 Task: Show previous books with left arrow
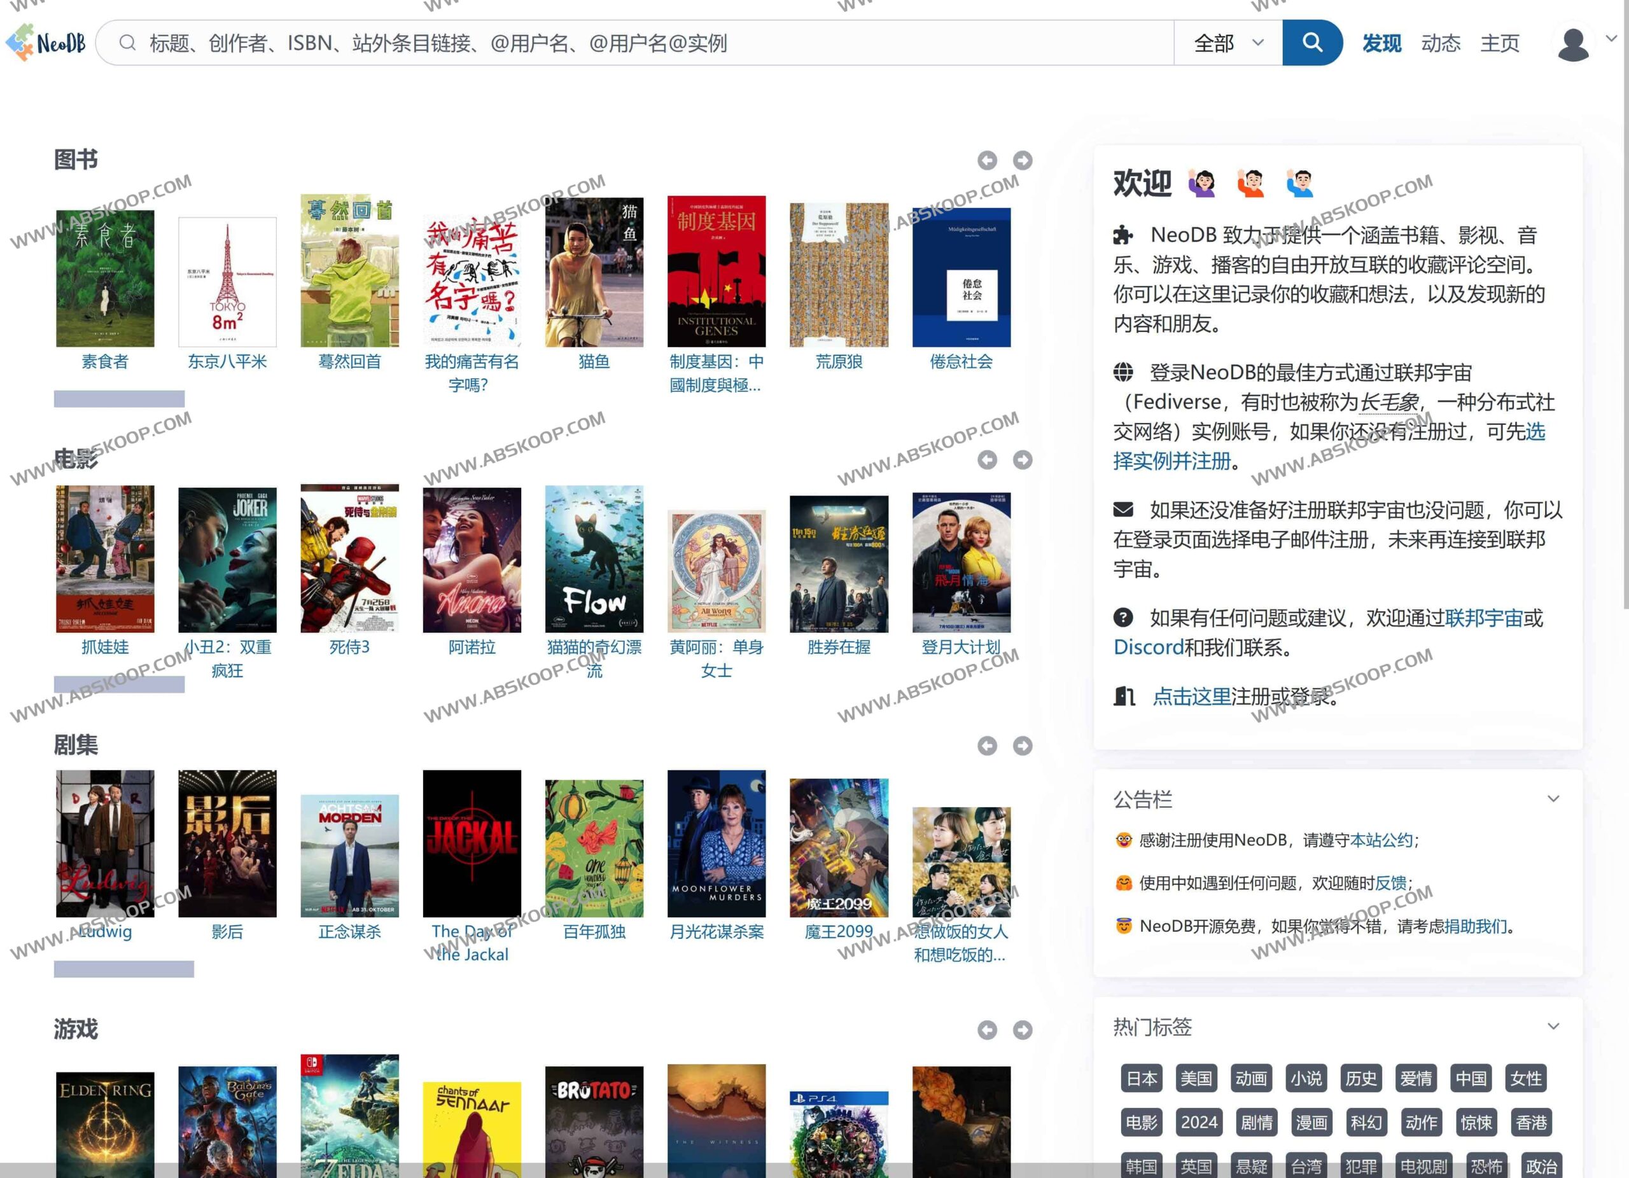(x=987, y=160)
